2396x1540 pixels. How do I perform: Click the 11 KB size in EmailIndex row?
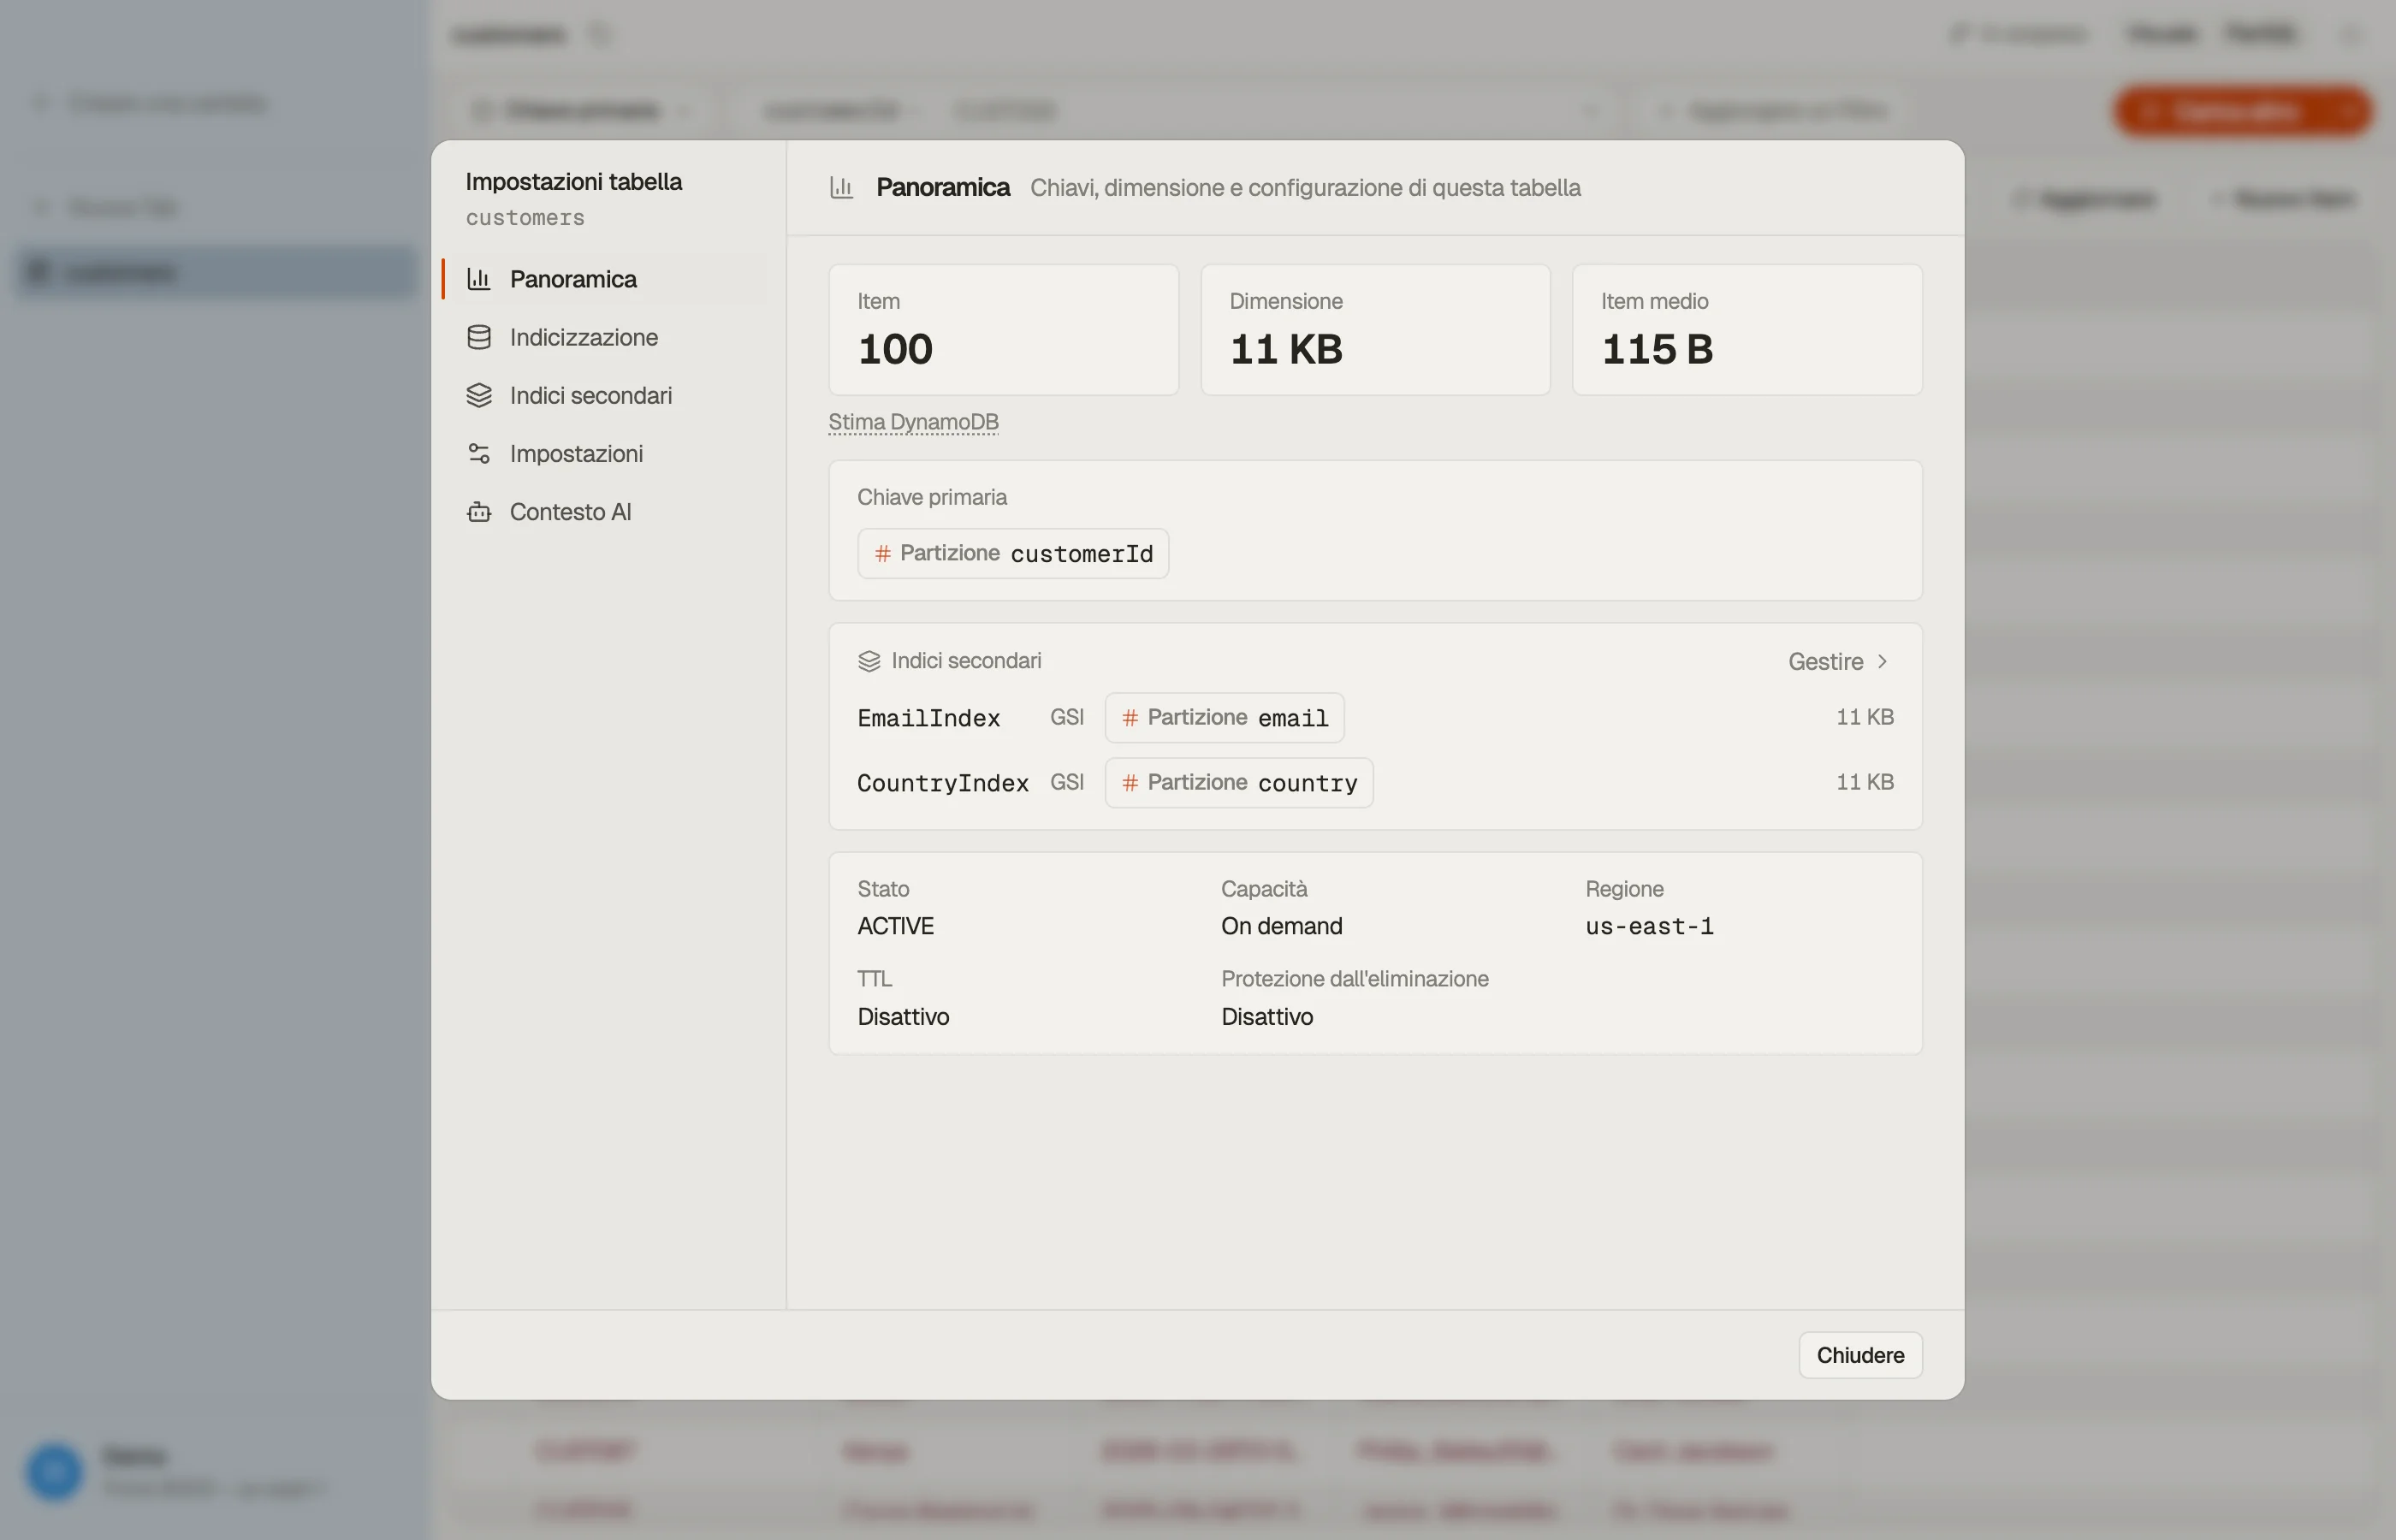[1864, 717]
